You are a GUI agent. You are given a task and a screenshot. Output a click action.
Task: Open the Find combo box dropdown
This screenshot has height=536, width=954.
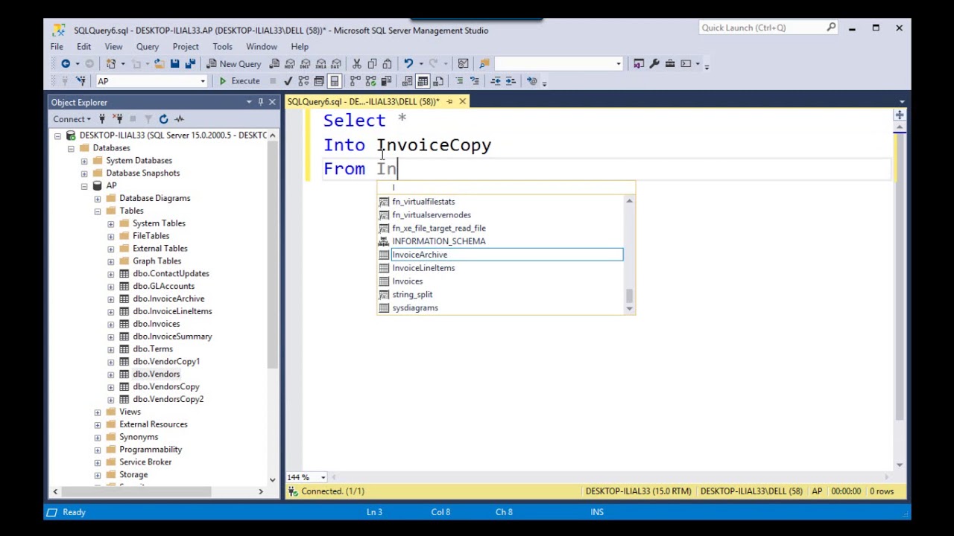pyautogui.click(x=618, y=64)
